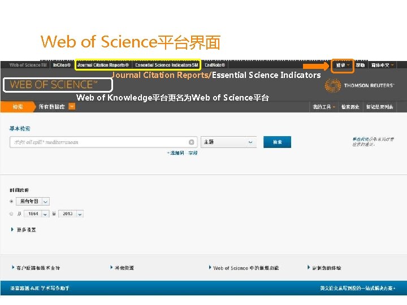Click the 基本检索 heading
Viewport: 407px width, 305px height.
[x=20, y=129]
